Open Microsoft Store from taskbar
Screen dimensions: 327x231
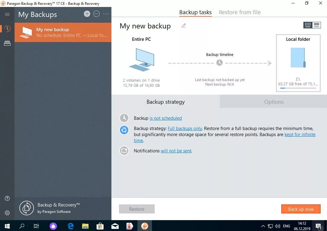point(100,226)
